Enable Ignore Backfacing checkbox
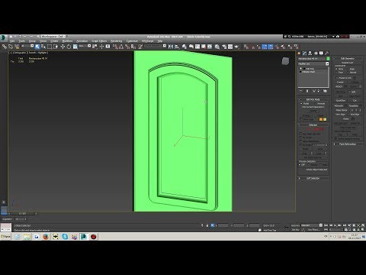This screenshot has width=366, height=275. point(300,141)
